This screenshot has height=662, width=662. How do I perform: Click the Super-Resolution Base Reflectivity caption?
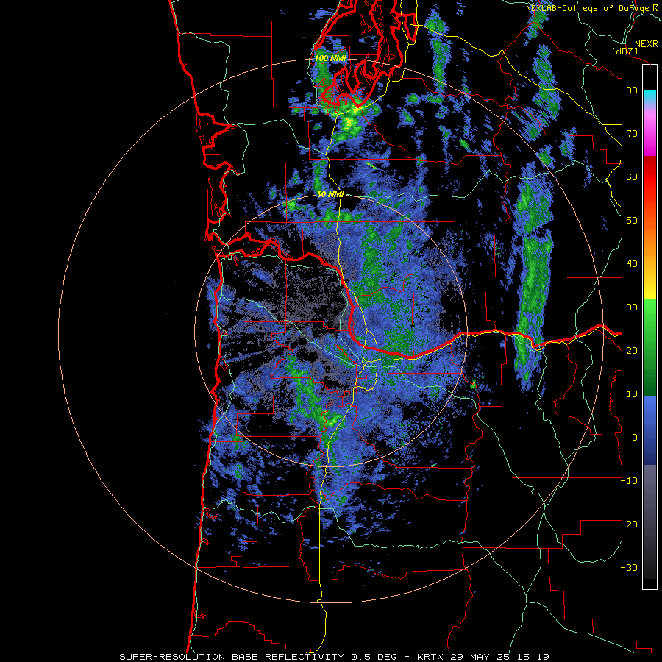coord(334,657)
